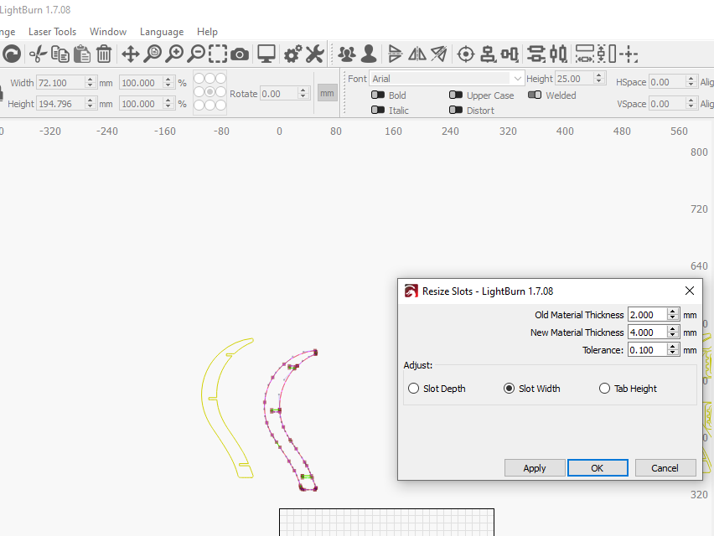Increase New Material Thickness with stepper
Image resolution: width=714 pixels, height=536 pixels.
[673, 329]
